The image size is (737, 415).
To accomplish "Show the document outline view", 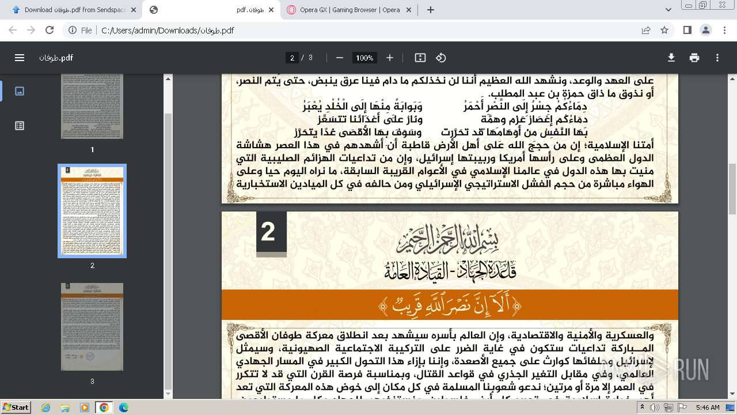I will click(x=20, y=126).
